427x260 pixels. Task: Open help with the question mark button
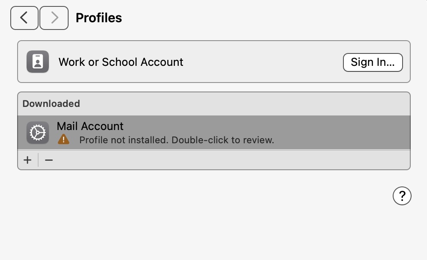[402, 196]
